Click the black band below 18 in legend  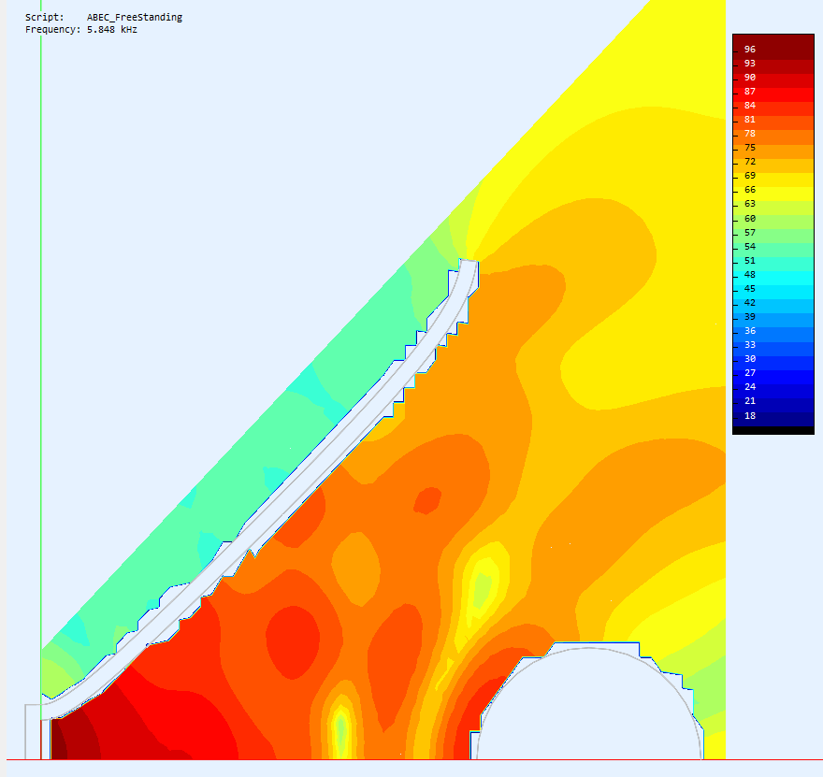coord(773,430)
